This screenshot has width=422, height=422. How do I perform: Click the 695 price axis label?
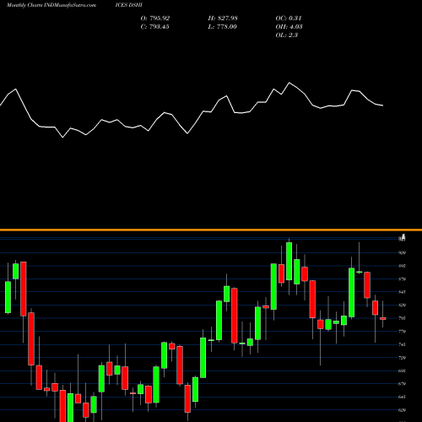[402, 371]
